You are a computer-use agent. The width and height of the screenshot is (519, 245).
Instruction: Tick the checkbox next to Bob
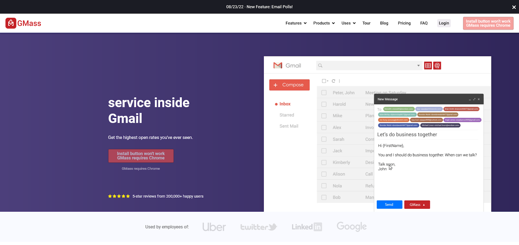pyautogui.click(x=324, y=197)
